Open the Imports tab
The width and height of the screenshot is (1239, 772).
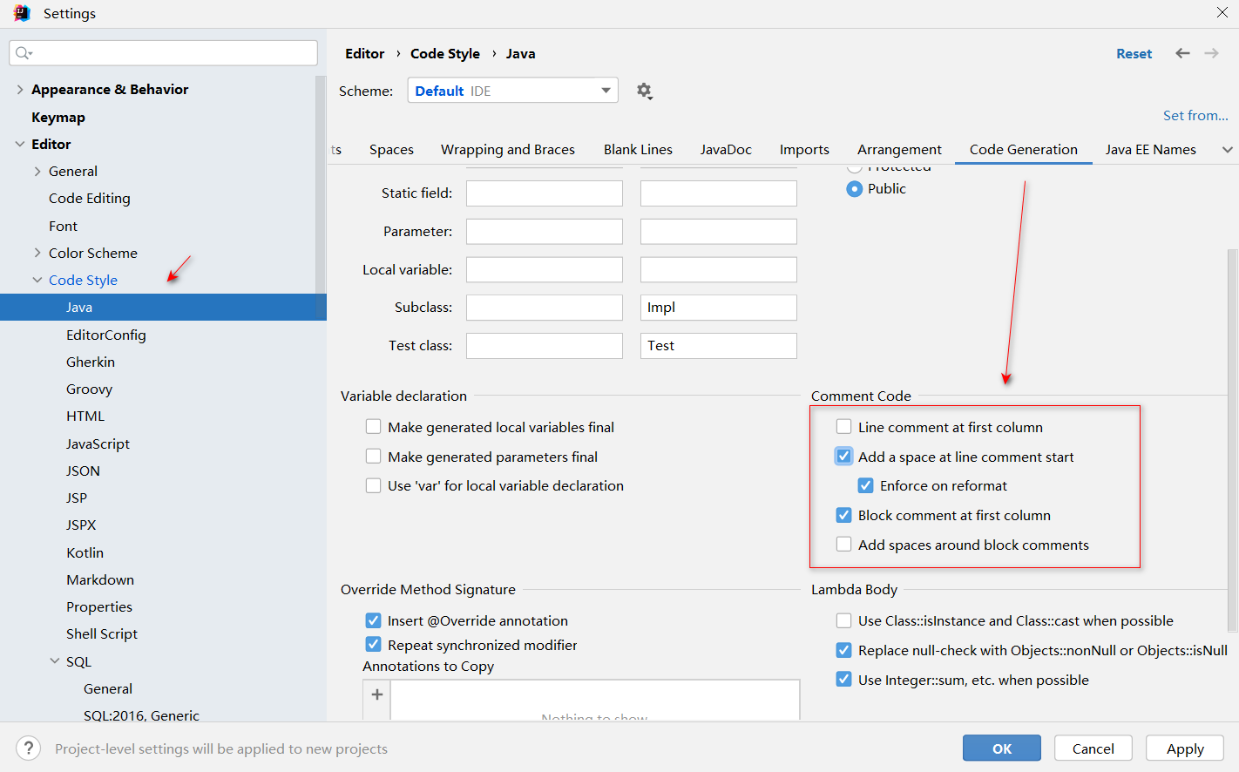(803, 150)
